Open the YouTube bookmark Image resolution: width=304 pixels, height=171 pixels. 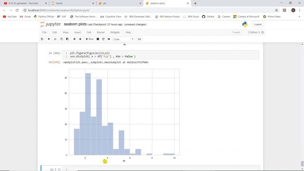point(9,17)
